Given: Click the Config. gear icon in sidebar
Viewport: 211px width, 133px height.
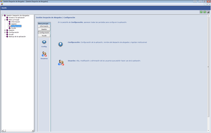Looking at the screenshot, I should pyautogui.click(x=44, y=42).
